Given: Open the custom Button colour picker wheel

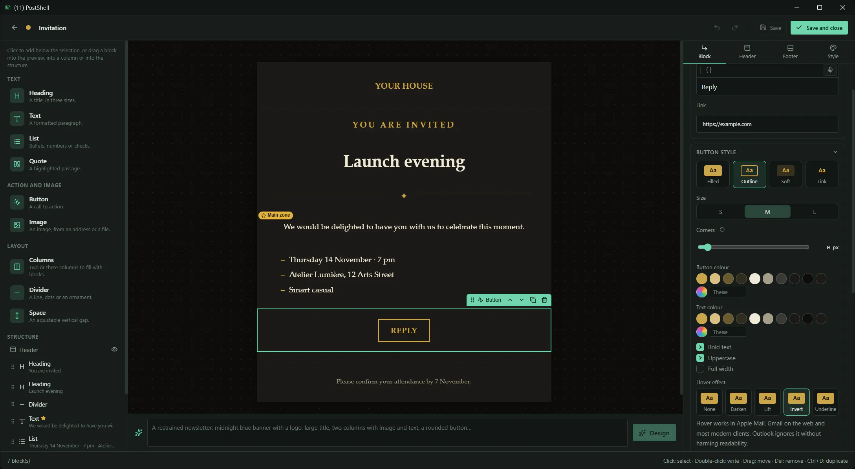Looking at the screenshot, I should coord(702,292).
